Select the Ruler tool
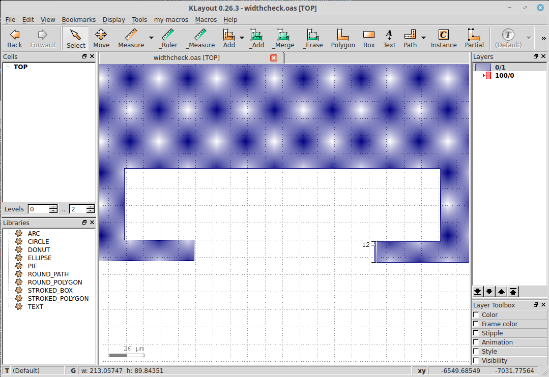The width and height of the screenshot is (549, 377). 168,38
